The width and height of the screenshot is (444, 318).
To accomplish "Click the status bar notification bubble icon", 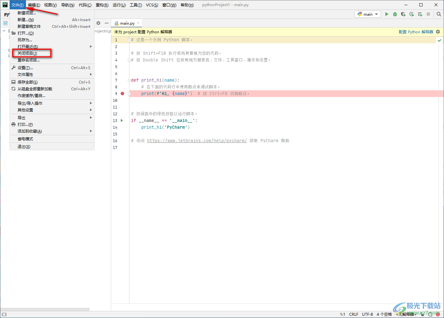I will (x=430, y=314).
